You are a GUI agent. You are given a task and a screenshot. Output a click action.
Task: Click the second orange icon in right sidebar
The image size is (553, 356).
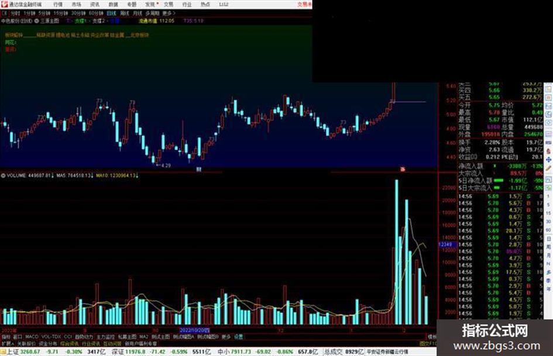point(548,97)
